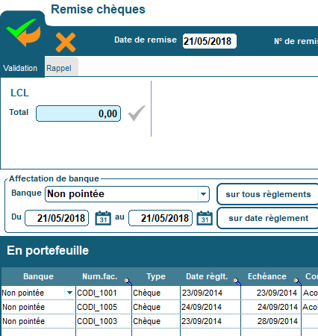
Task: Click the Du start date field
Action: pos(57,218)
